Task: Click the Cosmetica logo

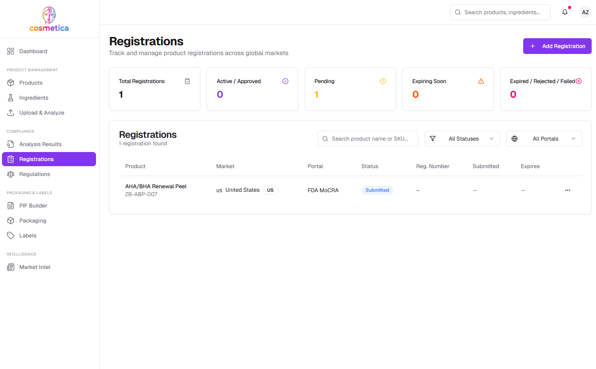Action: (x=49, y=19)
